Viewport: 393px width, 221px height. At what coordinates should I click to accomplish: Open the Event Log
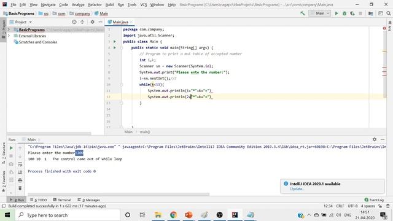374,200
